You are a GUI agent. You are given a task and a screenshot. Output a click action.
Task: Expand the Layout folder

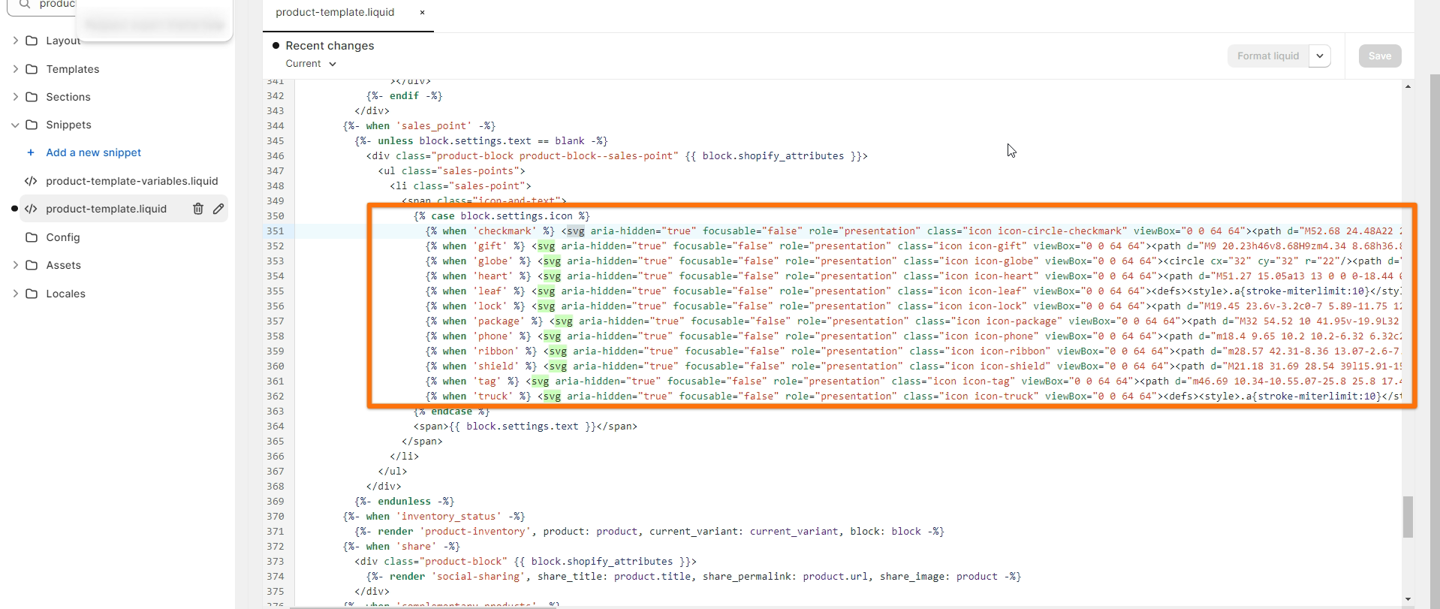pyautogui.click(x=15, y=41)
